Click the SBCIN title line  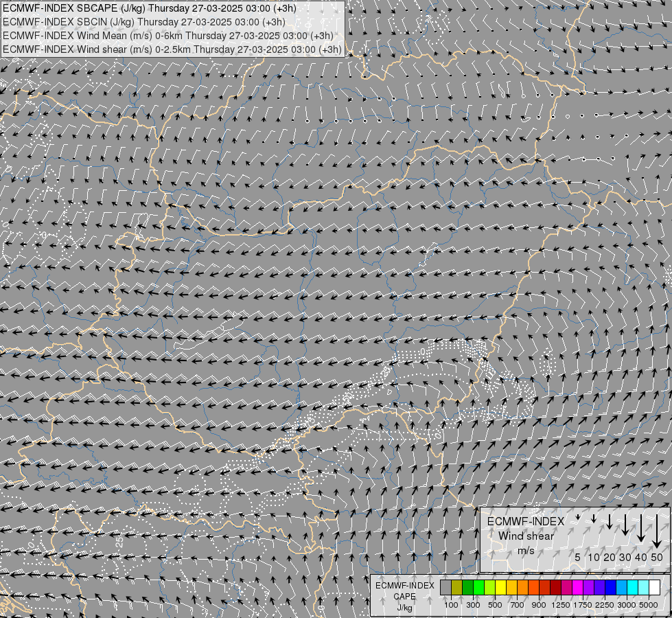144,22
